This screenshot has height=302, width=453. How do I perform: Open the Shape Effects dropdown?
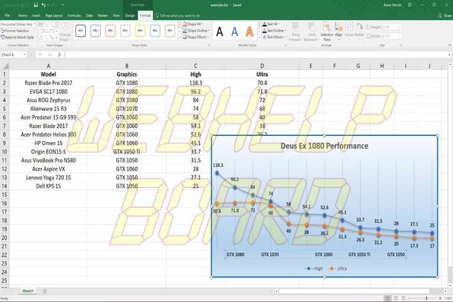click(196, 37)
